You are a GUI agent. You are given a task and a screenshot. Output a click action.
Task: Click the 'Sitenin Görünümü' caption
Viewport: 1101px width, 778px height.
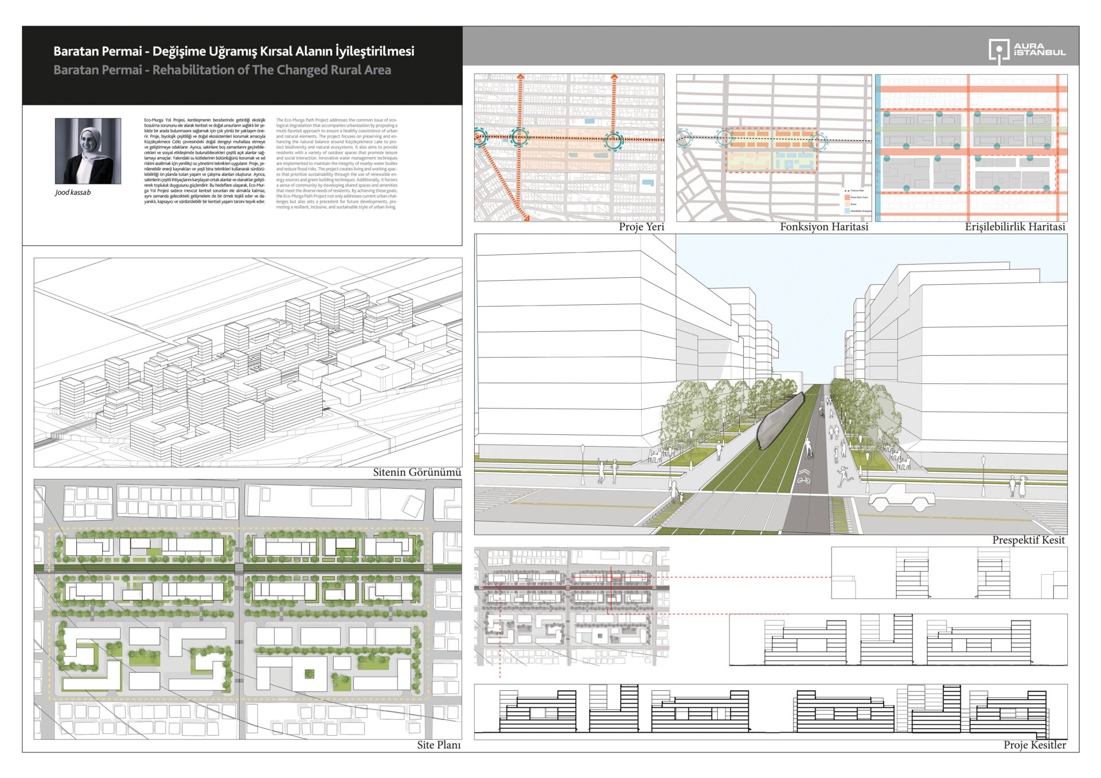(417, 472)
